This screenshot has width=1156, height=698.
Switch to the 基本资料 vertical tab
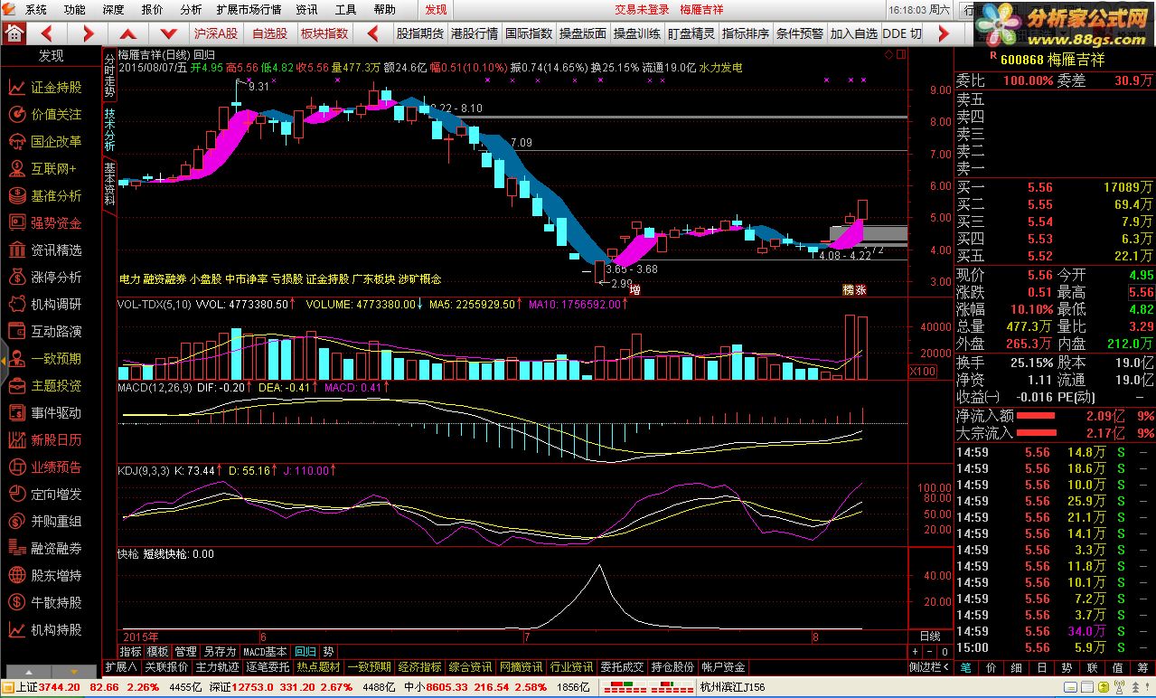coord(109,184)
